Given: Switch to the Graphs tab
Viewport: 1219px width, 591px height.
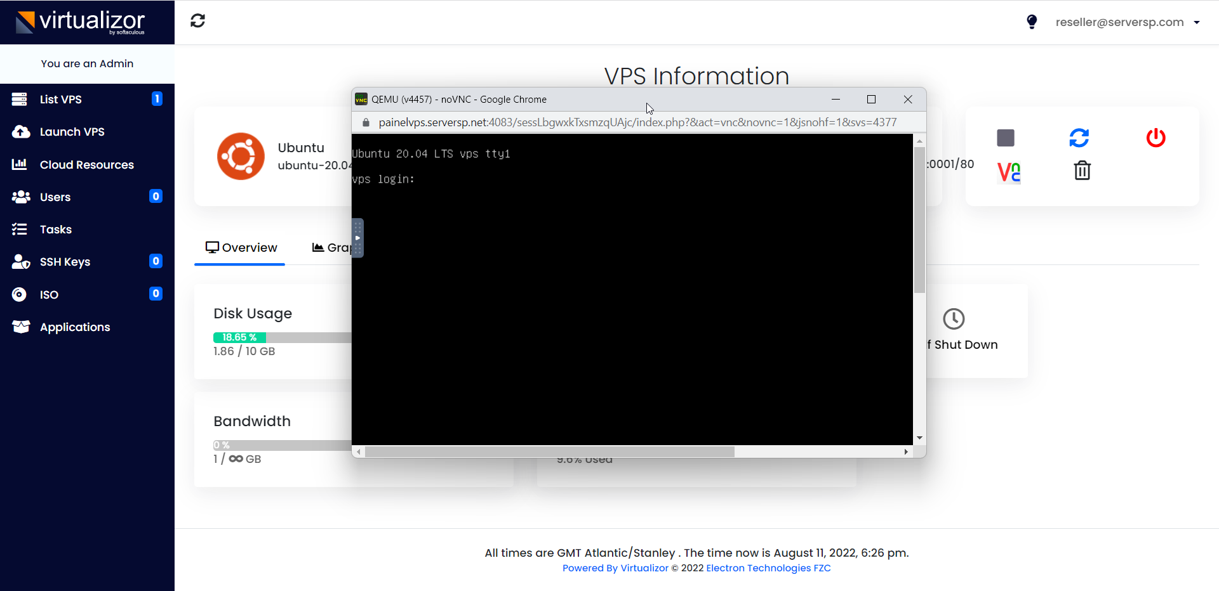Looking at the screenshot, I should [331, 248].
